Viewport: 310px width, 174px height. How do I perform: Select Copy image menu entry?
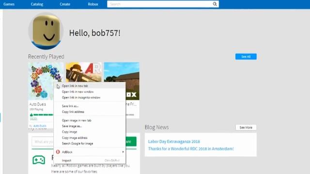(90, 132)
